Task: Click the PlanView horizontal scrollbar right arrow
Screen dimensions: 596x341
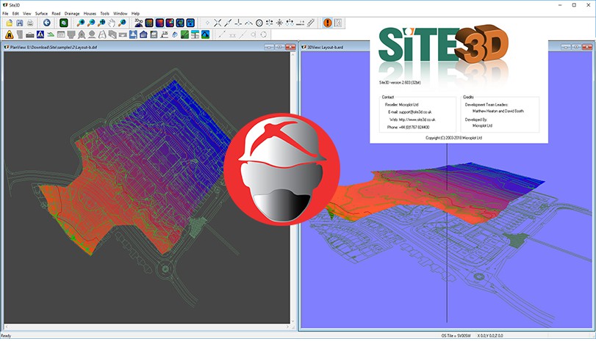Action: pos(287,326)
